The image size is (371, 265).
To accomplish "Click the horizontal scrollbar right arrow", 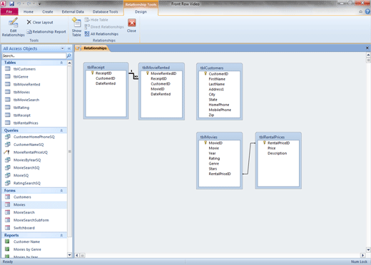I will coord(362,256).
